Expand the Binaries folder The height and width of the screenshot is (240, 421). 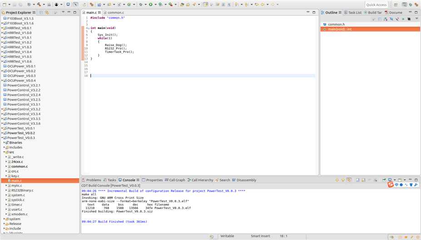4,143
